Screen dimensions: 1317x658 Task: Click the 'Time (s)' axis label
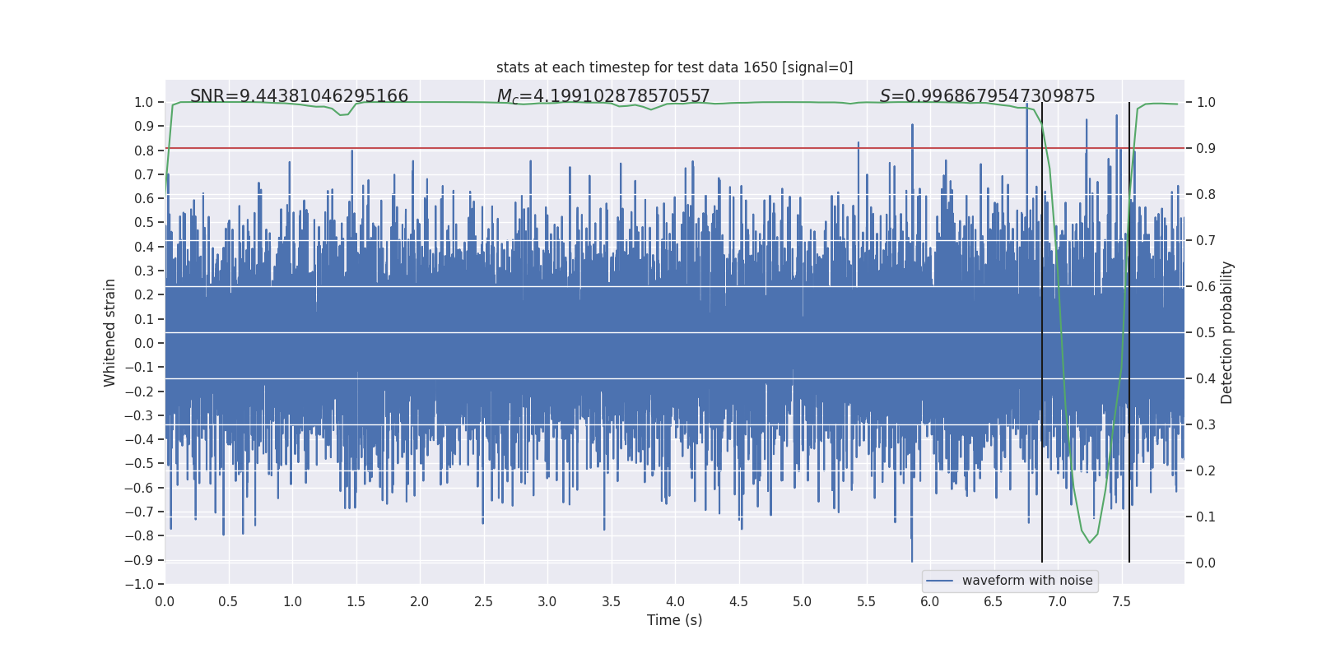(675, 620)
